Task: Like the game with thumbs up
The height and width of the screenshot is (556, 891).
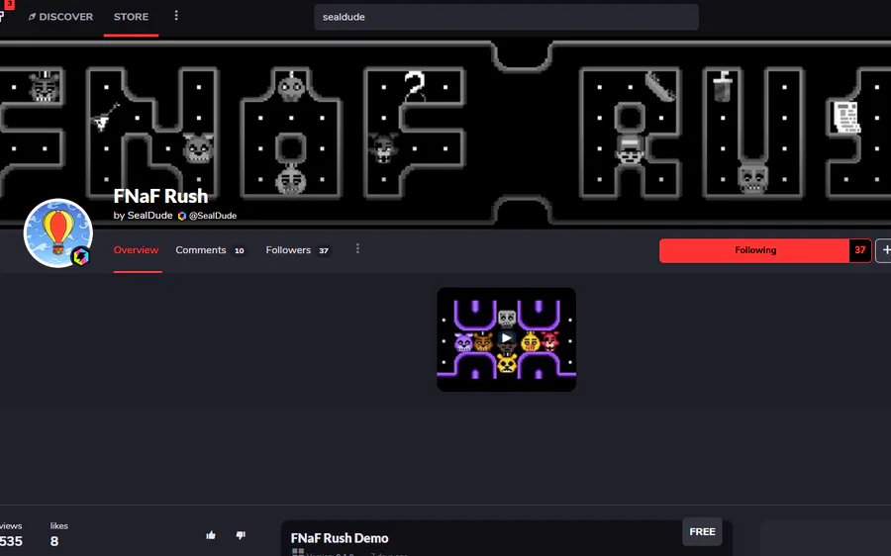Action: pyautogui.click(x=211, y=535)
